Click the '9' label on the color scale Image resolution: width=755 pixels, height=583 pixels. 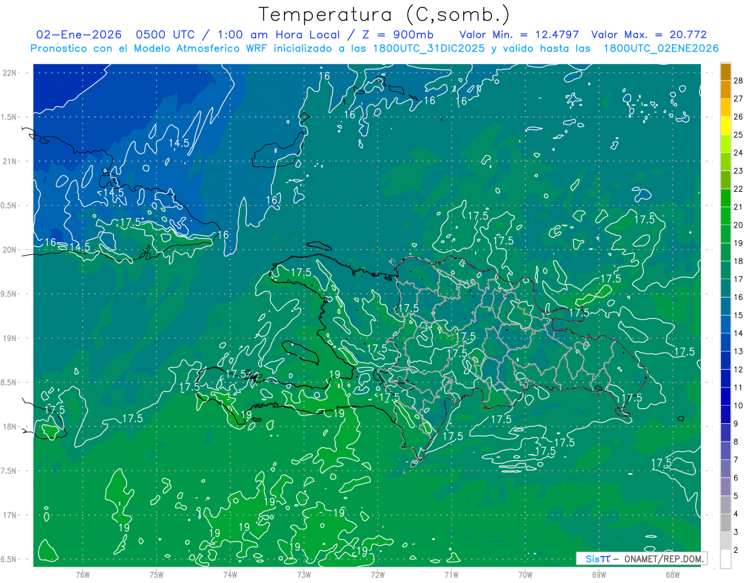point(736,424)
